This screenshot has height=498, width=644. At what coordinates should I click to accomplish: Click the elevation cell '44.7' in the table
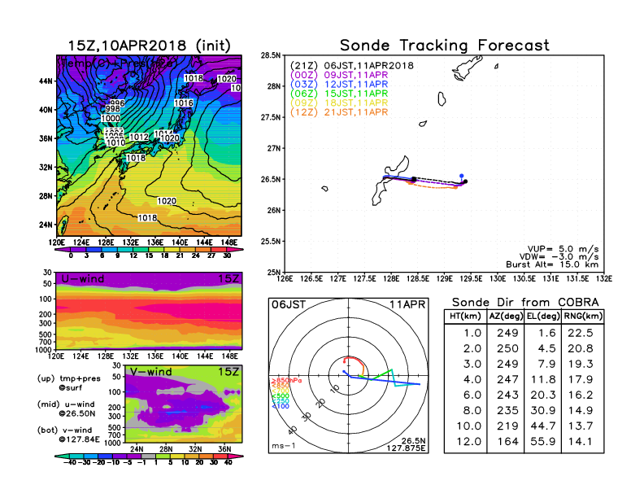(x=543, y=426)
